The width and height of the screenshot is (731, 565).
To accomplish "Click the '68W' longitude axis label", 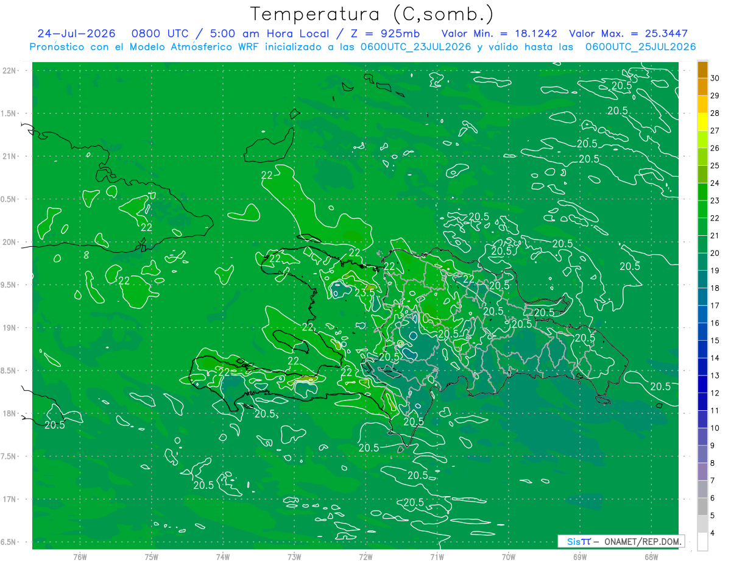I will coord(651,556).
